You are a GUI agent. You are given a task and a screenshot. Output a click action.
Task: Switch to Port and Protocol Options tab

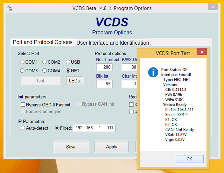point(43,42)
